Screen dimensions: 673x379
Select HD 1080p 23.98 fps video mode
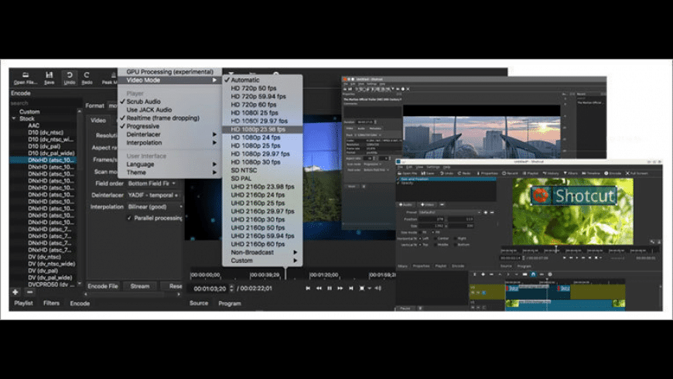pyautogui.click(x=258, y=129)
